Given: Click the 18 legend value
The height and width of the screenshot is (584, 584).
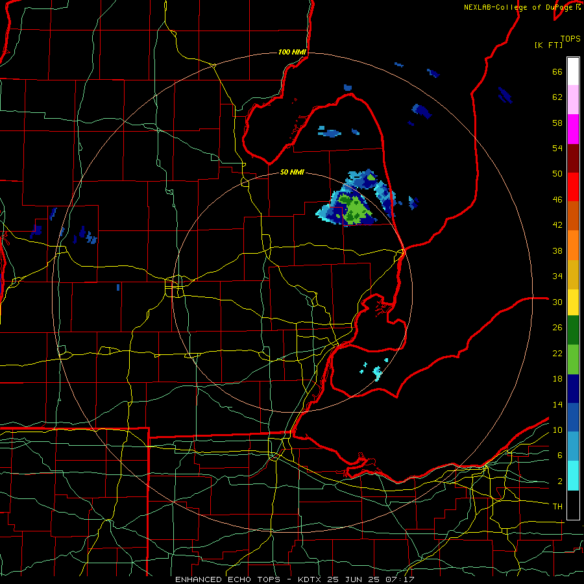Looking at the screenshot, I should [557, 379].
